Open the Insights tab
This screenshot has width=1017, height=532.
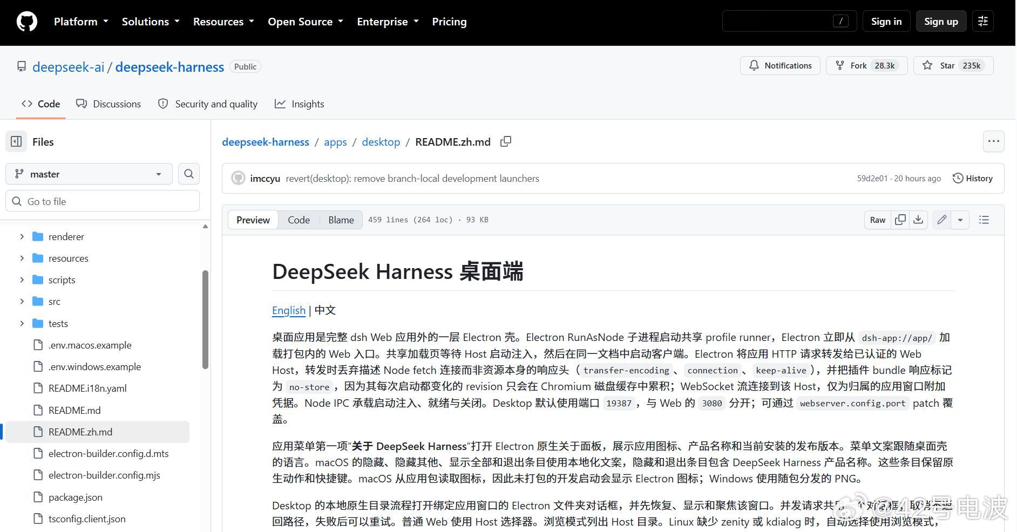point(300,104)
